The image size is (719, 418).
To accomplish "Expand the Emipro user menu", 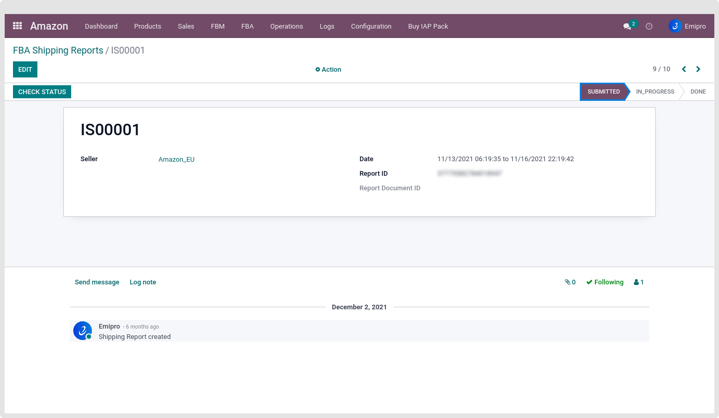I will point(687,26).
